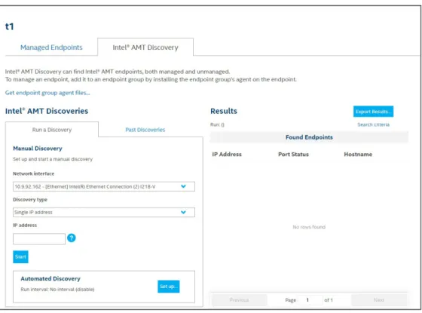This screenshot has height=313, width=422.
Task: Switch to the Intel AMT Discovery tab
Action: coord(145,47)
